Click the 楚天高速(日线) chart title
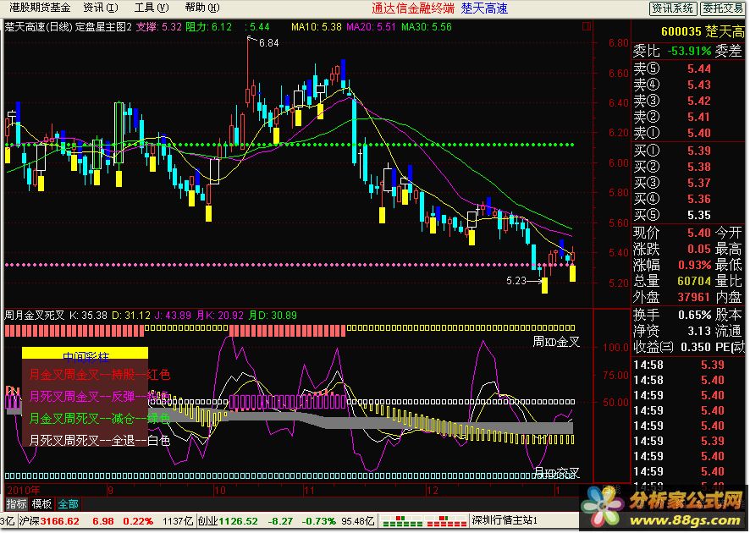Image resolution: width=750 pixels, height=533 pixels. [39, 27]
